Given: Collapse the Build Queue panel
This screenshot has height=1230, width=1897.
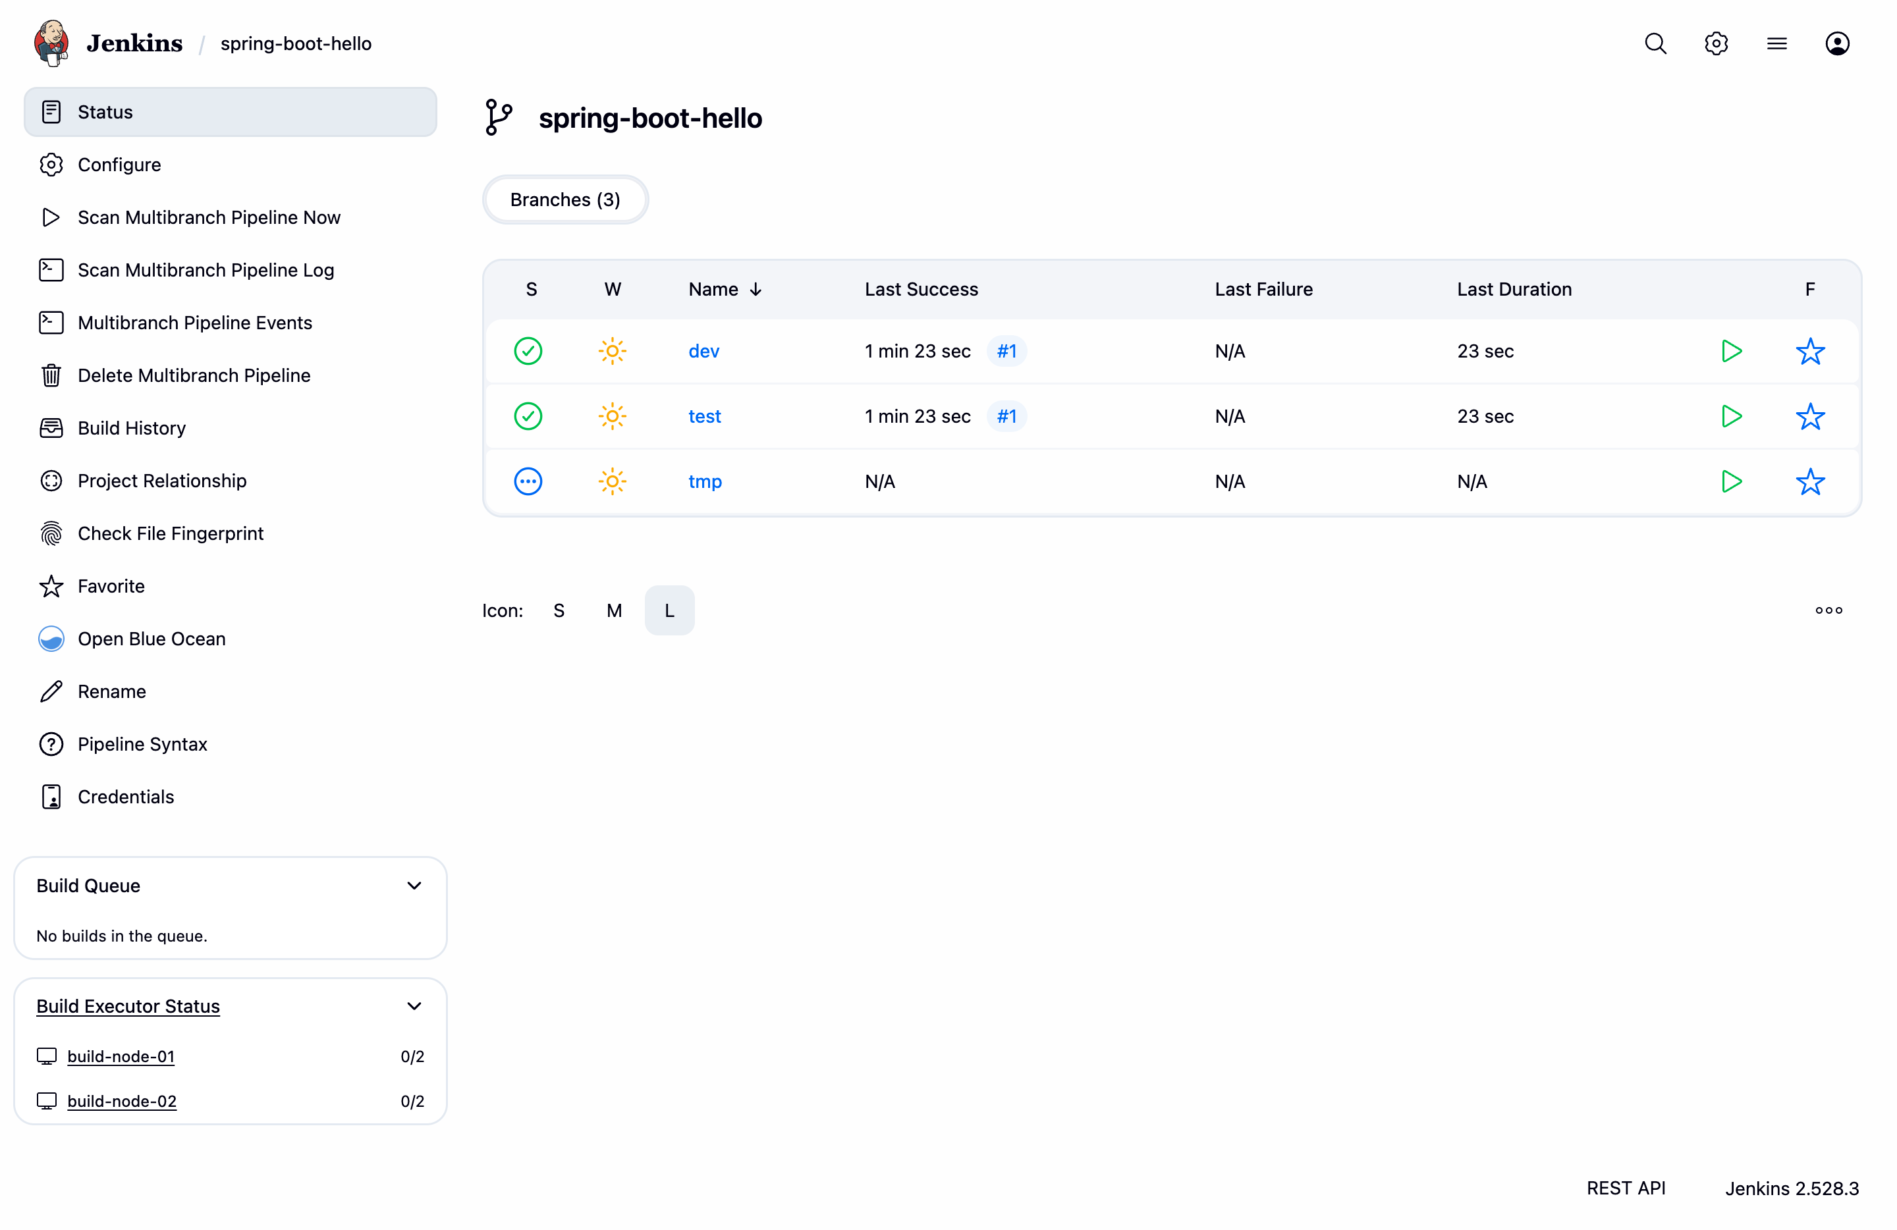Looking at the screenshot, I should (414, 886).
